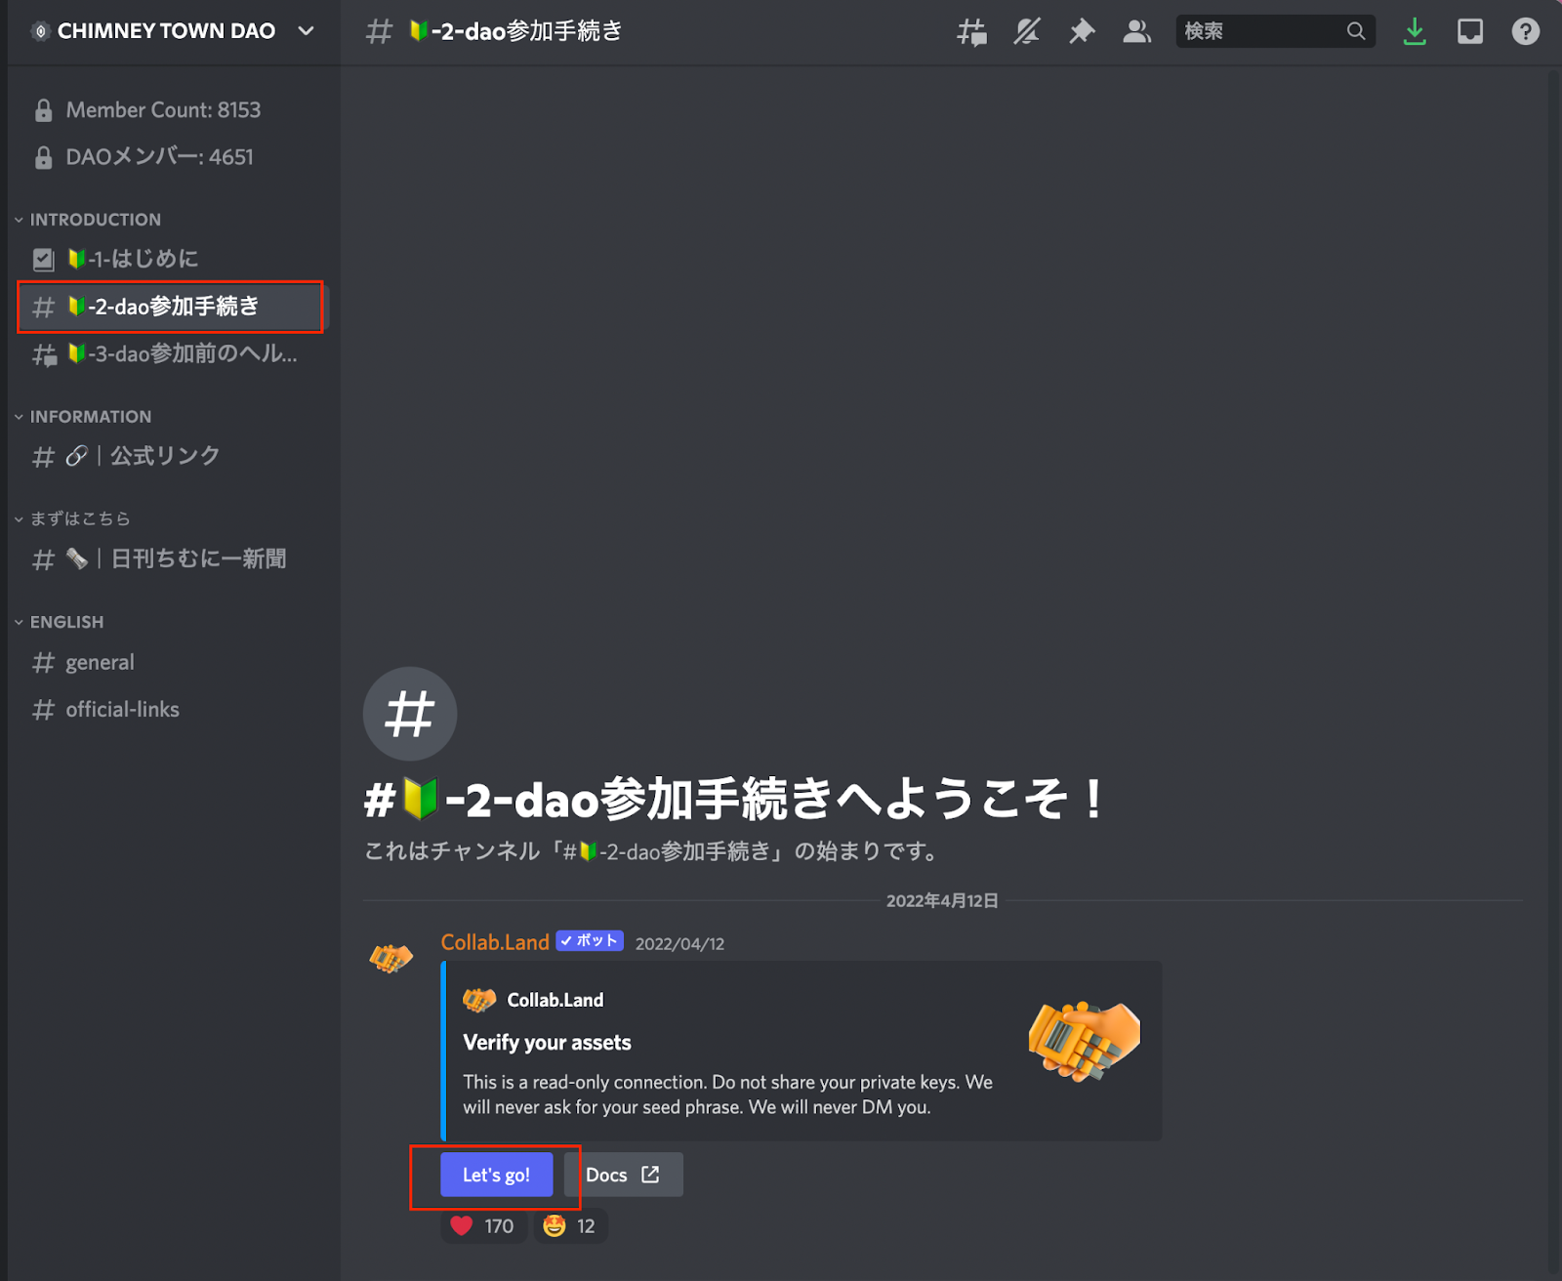Click the rules checkbox icon beside 1-はじめに
1562x1281 pixels.
pyautogui.click(x=44, y=259)
